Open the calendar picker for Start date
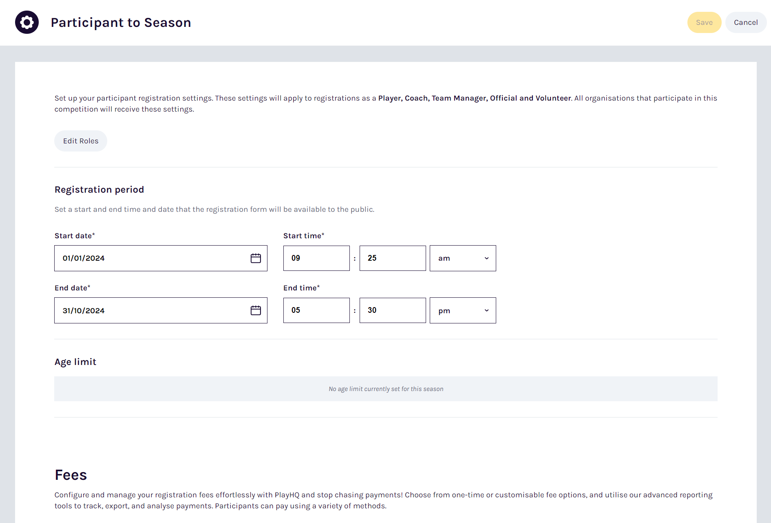Viewport: 771px width, 523px height. click(x=256, y=258)
